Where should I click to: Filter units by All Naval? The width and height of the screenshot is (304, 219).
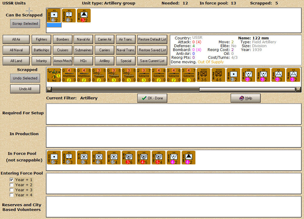(x=16, y=50)
